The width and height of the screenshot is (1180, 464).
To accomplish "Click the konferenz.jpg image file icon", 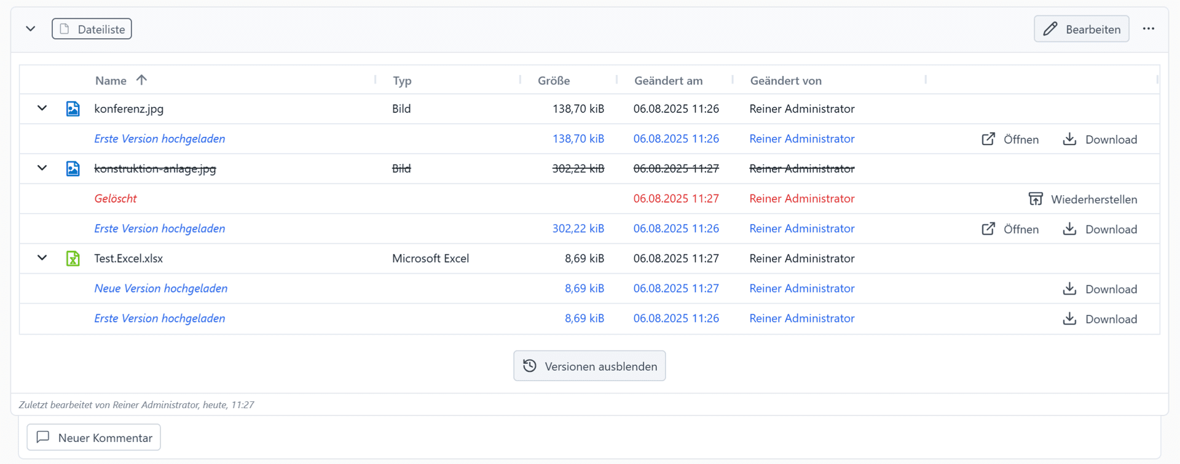I will (73, 109).
